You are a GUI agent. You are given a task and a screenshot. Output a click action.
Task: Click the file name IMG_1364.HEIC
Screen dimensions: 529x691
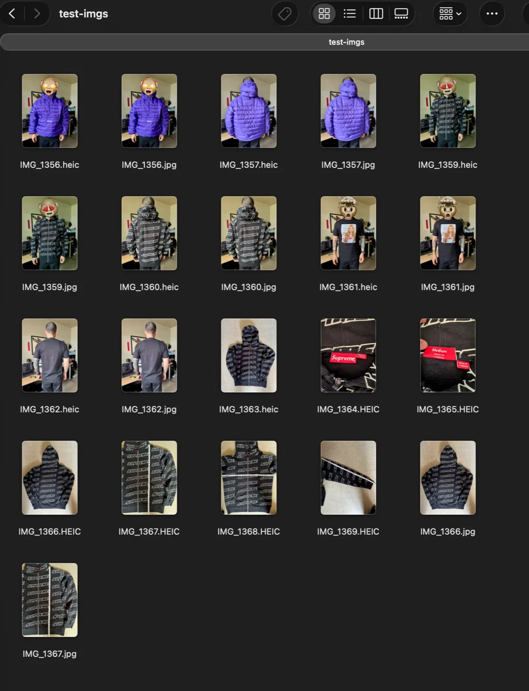pyautogui.click(x=348, y=409)
